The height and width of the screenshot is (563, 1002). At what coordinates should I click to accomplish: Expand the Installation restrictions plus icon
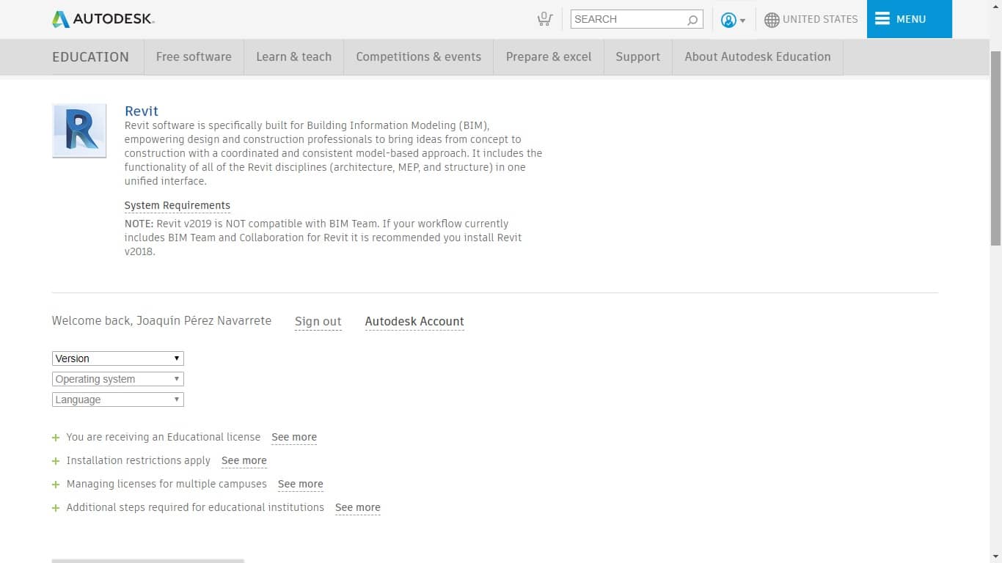pyautogui.click(x=56, y=461)
